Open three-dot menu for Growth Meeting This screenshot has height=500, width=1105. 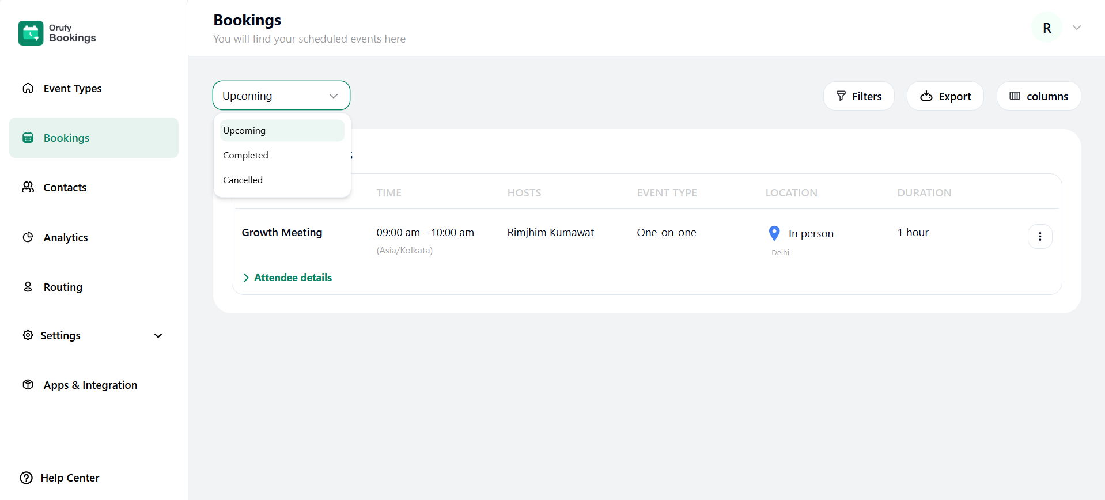click(x=1039, y=236)
